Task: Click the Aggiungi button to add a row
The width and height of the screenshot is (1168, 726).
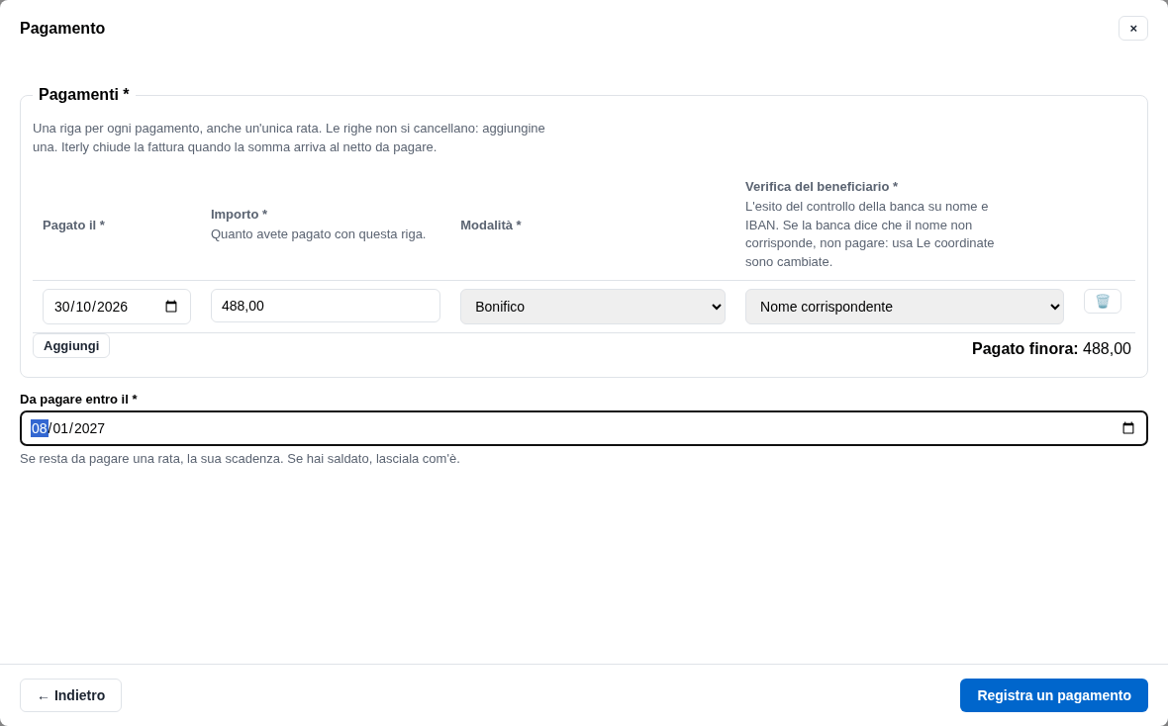Action: point(70,345)
